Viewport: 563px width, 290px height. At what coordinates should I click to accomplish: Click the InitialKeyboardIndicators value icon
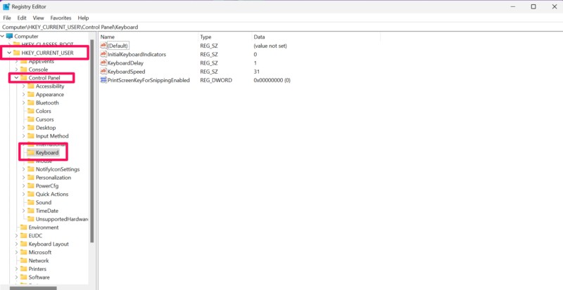pyautogui.click(x=103, y=54)
